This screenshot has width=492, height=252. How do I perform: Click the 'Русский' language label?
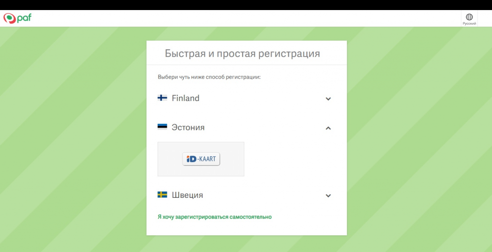[469, 23]
